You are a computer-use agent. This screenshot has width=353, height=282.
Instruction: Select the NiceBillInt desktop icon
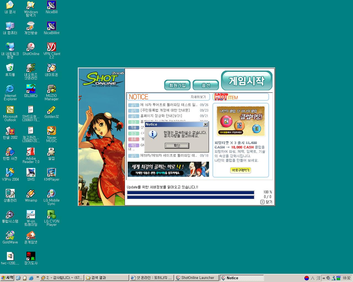click(52, 28)
